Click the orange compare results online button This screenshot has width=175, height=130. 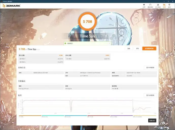point(149,48)
